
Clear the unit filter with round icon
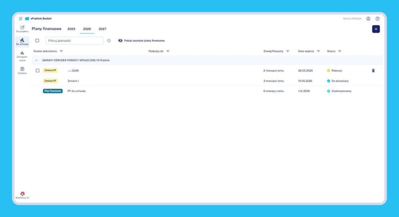[108, 40]
